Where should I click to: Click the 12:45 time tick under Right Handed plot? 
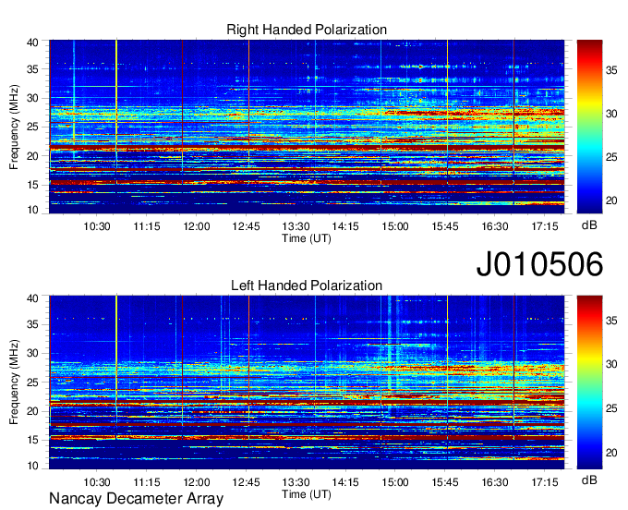click(246, 226)
